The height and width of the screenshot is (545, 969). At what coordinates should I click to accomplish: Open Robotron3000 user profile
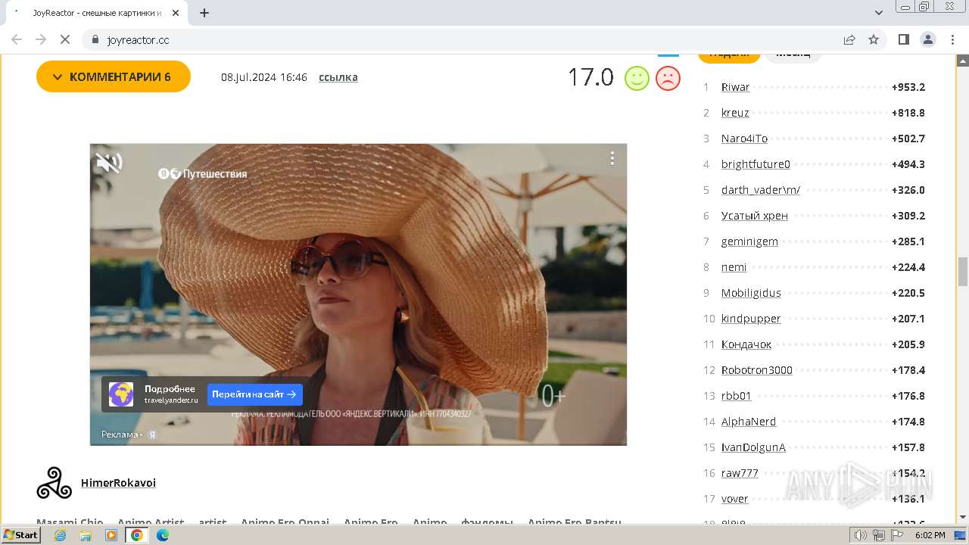point(757,370)
